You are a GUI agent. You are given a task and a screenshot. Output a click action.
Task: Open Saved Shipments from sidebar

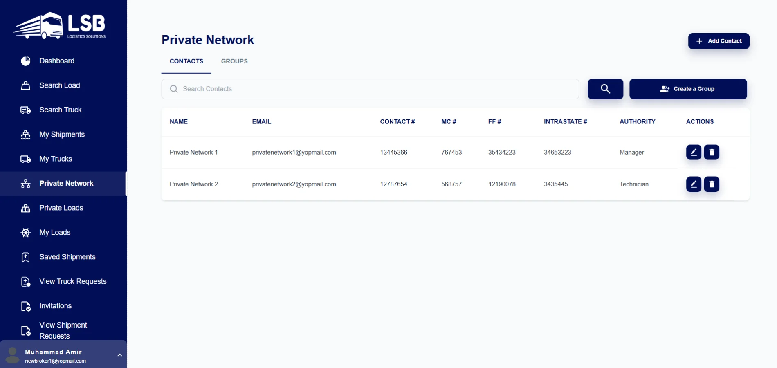[x=67, y=257]
